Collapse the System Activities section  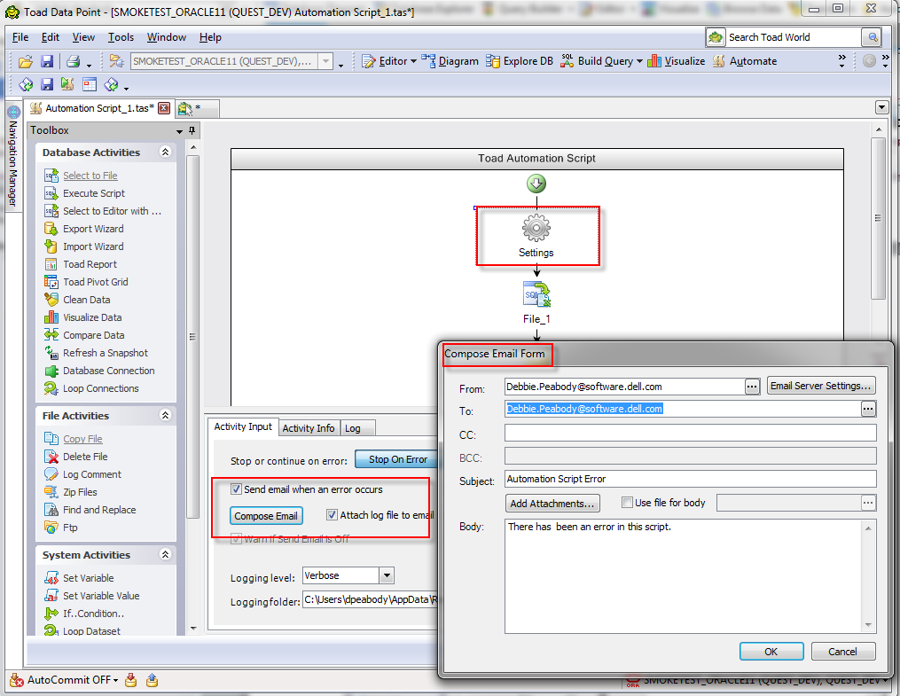pos(165,554)
